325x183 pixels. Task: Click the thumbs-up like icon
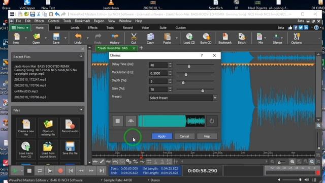point(290,27)
